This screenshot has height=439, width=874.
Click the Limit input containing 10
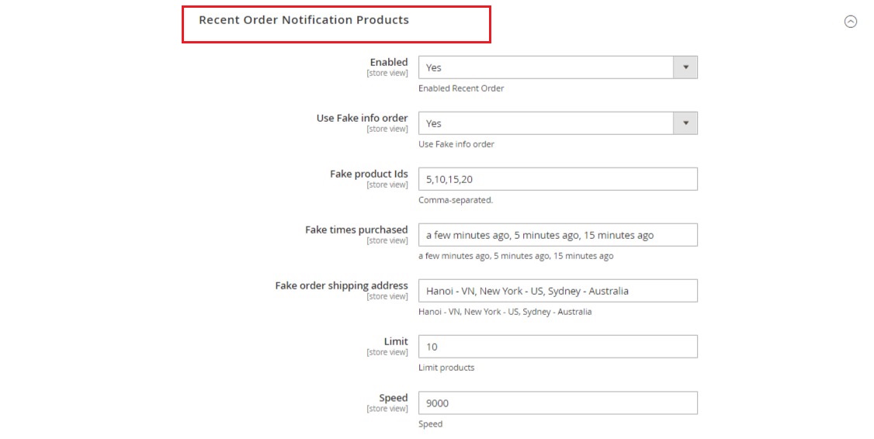(x=557, y=347)
